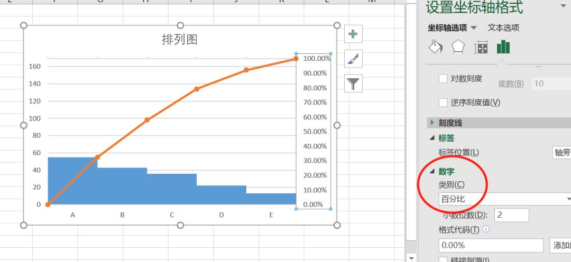
Task: Switch to the 文本选项 tab
Action: click(503, 27)
